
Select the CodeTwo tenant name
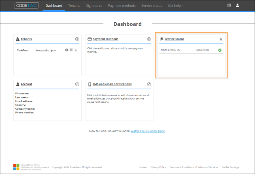click(x=22, y=51)
